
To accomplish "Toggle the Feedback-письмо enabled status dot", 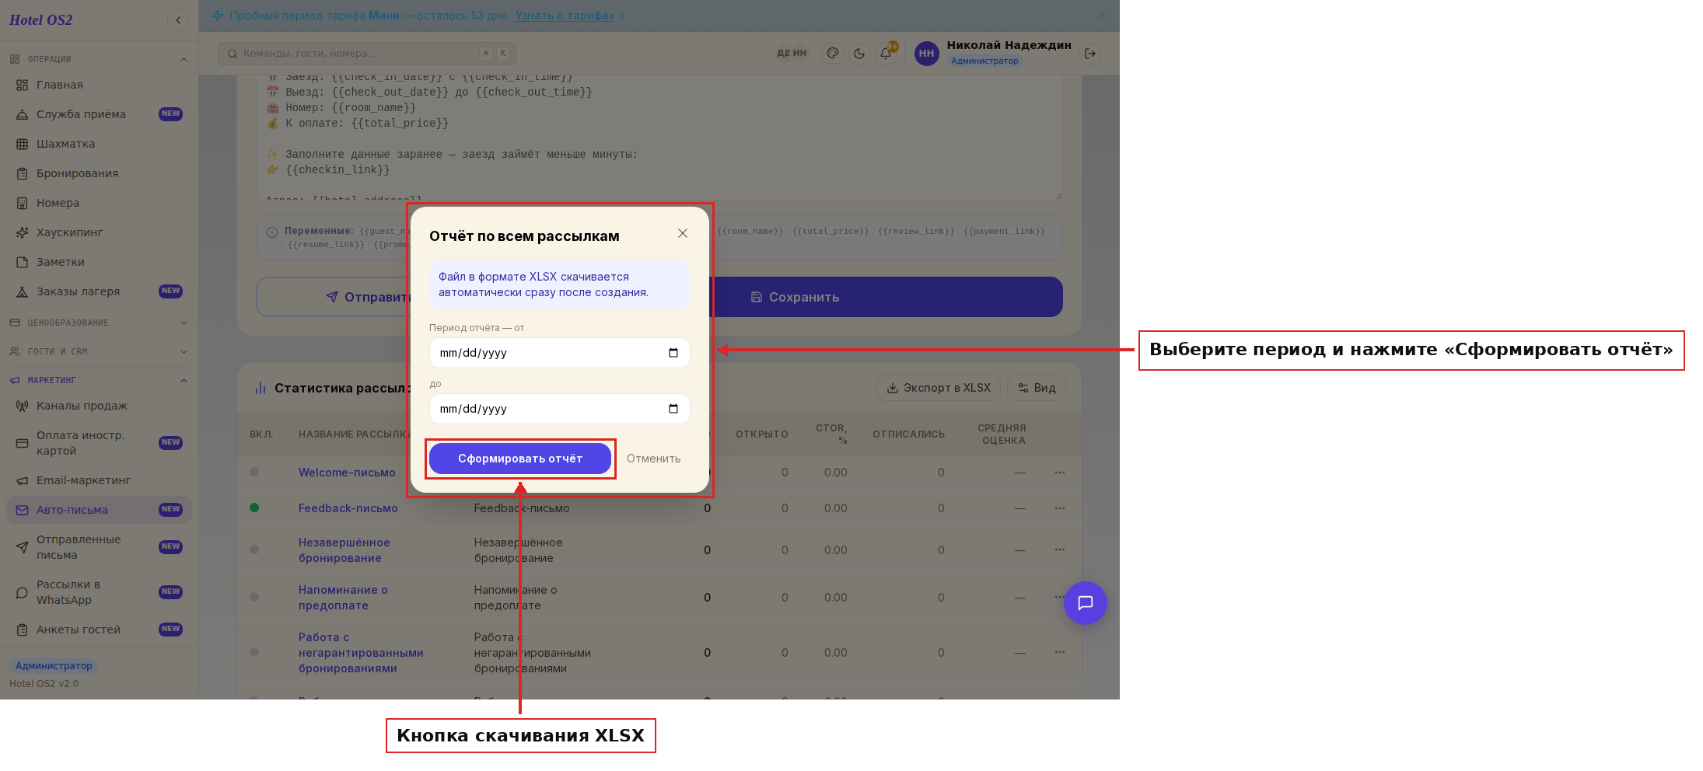I will [x=254, y=508].
